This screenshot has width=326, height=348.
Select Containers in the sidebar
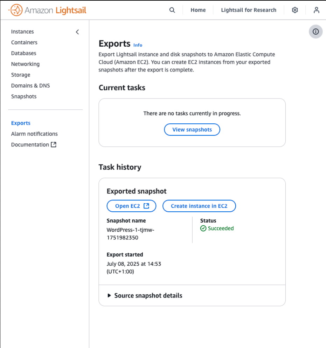coord(24,42)
